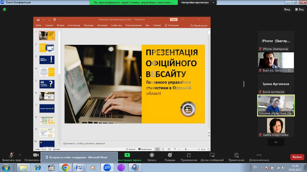Click Общий доступ share button

(x=199, y=26)
